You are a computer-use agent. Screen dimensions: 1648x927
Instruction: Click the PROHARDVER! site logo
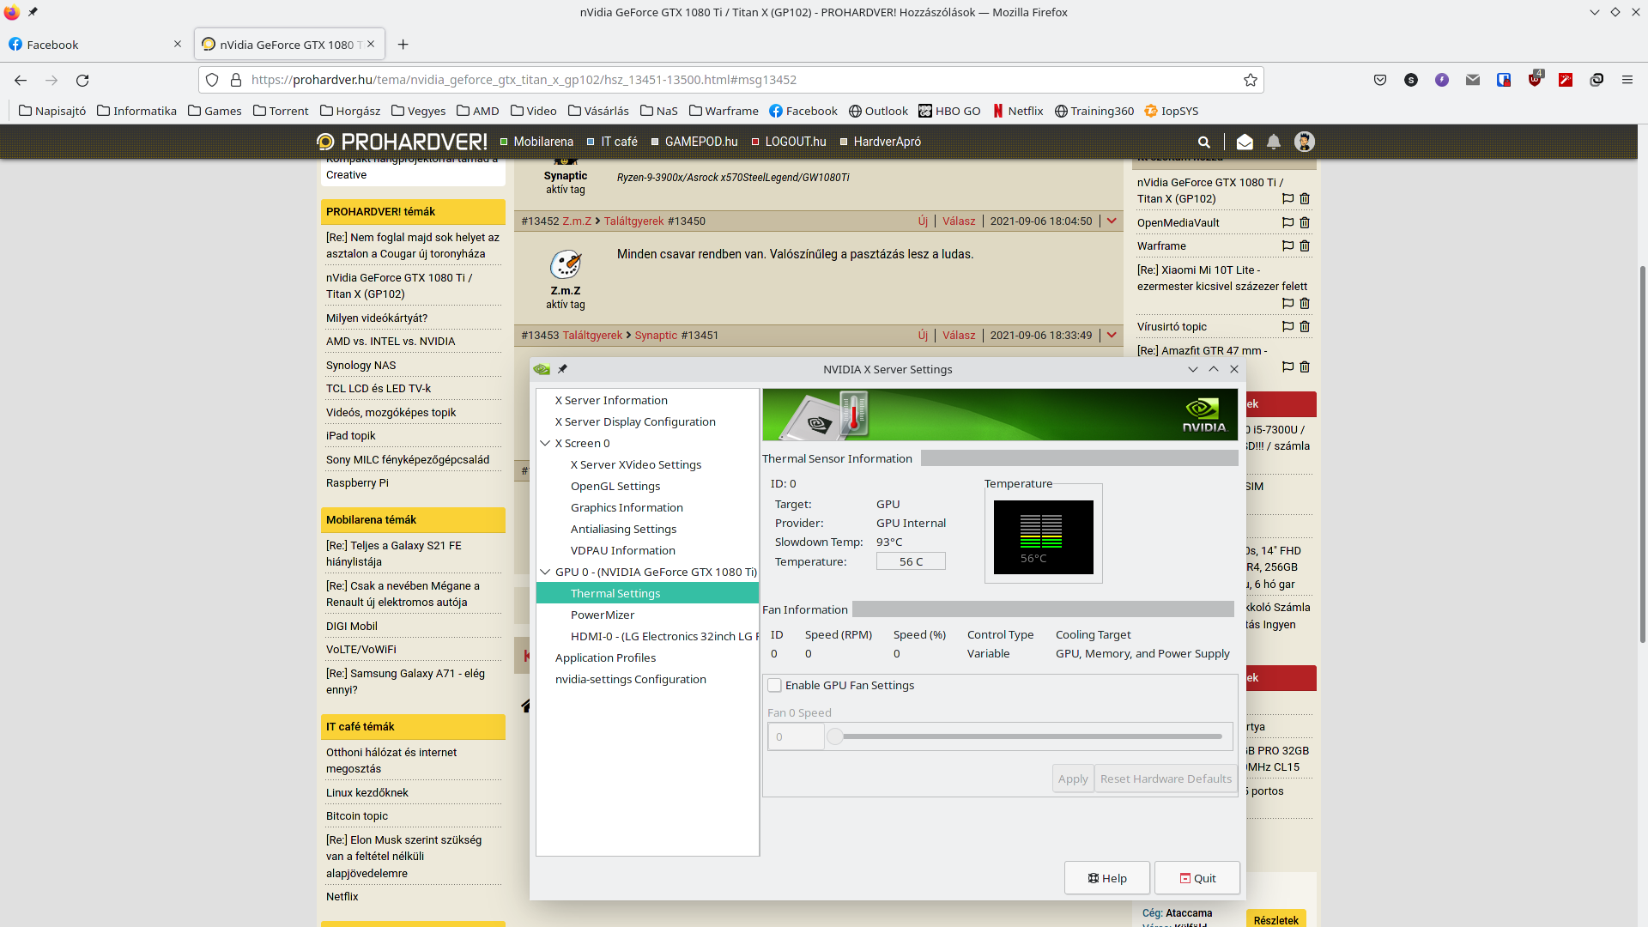coord(402,142)
